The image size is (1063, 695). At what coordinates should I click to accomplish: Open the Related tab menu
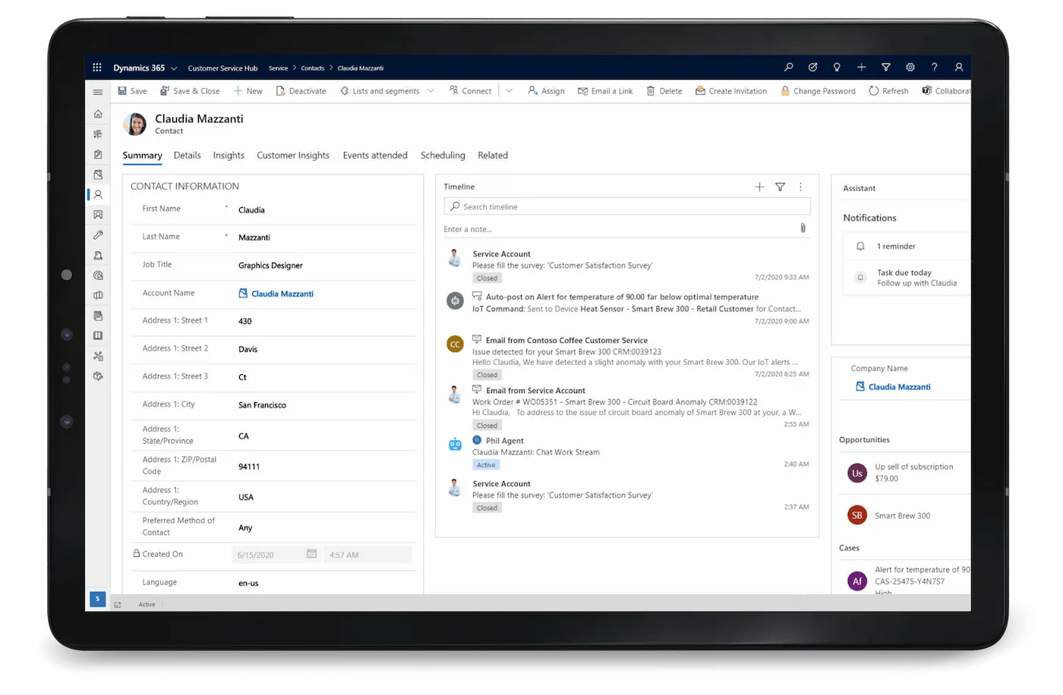[x=493, y=156]
